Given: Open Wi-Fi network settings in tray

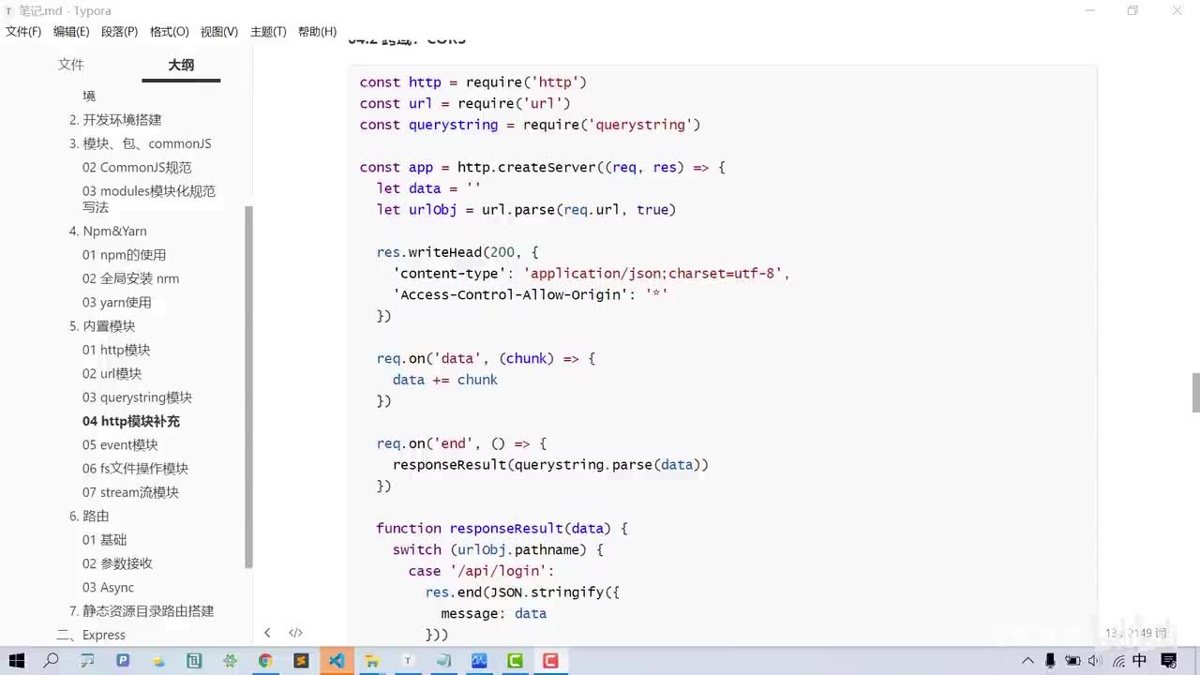Looking at the screenshot, I should click(x=1118, y=661).
